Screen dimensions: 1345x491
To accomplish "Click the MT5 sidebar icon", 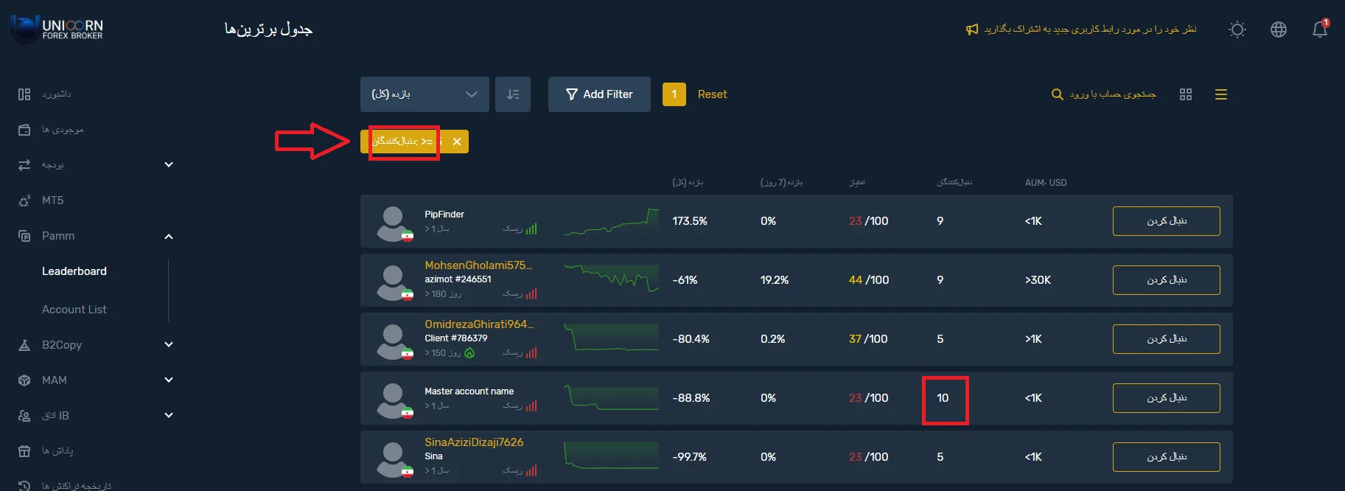I will point(24,201).
